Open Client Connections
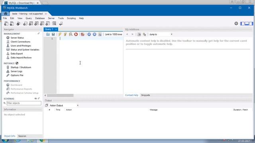 pos(20,42)
